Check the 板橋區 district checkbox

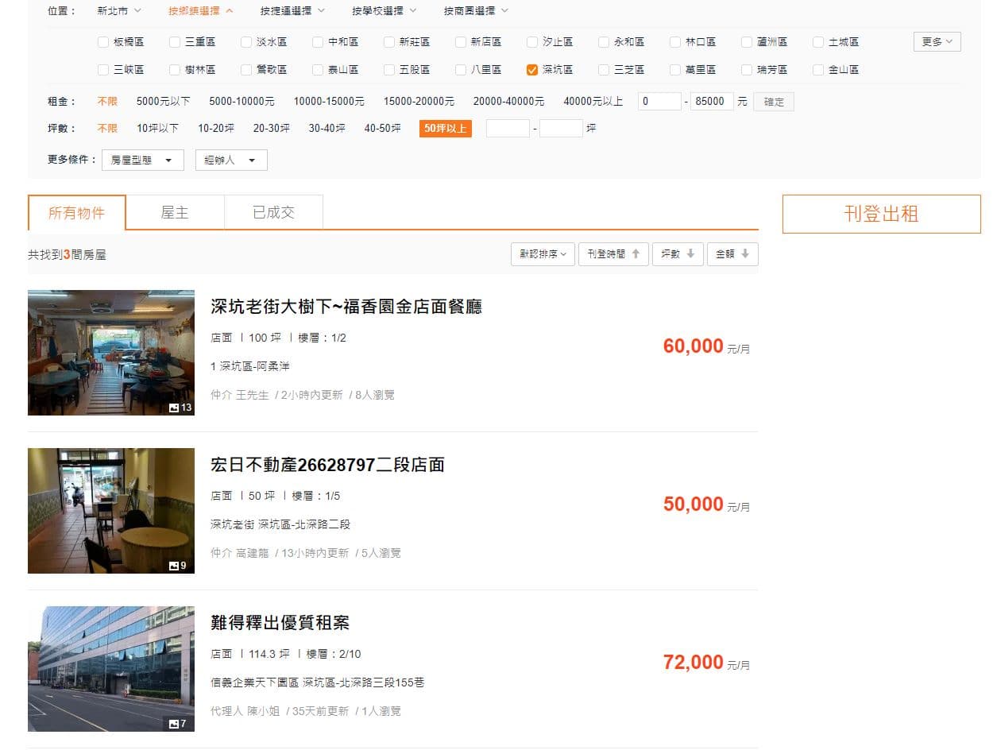point(103,42)
